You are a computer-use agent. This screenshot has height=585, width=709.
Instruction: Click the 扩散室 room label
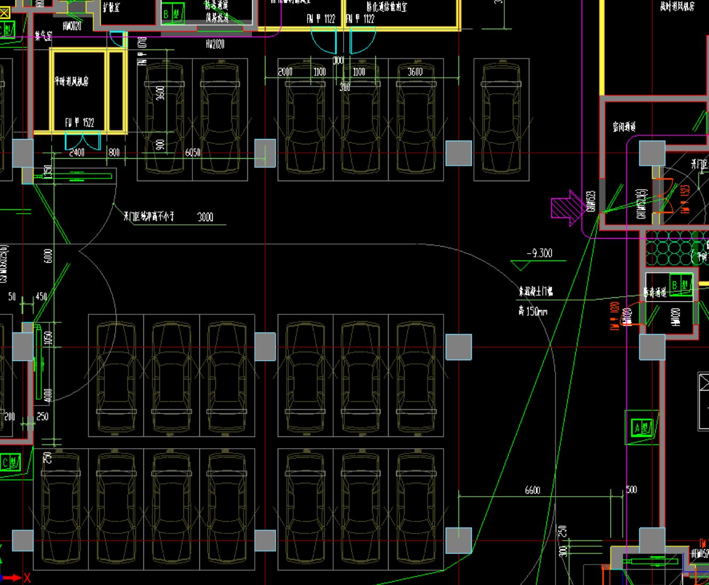pos(111,8)
